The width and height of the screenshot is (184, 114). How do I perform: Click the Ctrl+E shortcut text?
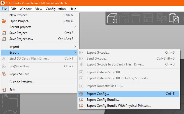pos(170,94)
